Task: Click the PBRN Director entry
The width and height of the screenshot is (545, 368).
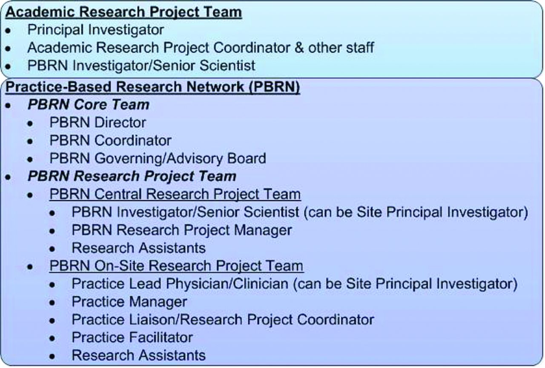Action: point(98,123)
